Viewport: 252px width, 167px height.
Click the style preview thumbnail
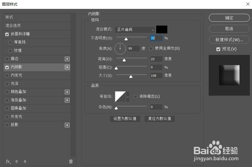[x=229, y=75]
